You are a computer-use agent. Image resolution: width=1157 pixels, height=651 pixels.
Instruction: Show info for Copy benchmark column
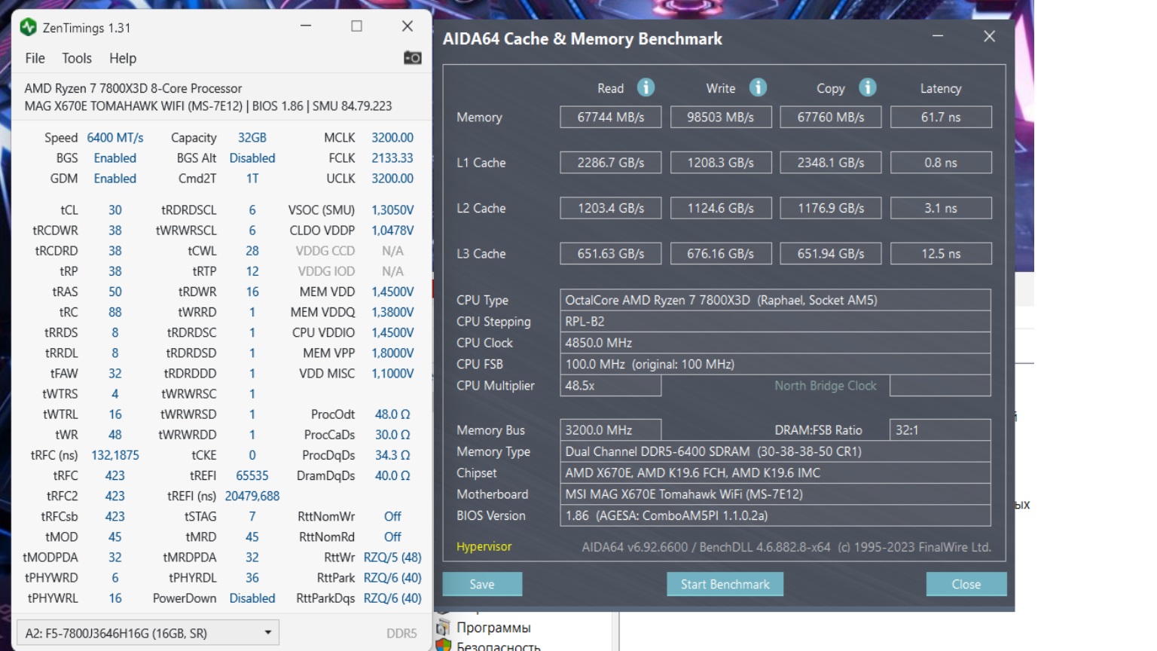click(868, 87)
